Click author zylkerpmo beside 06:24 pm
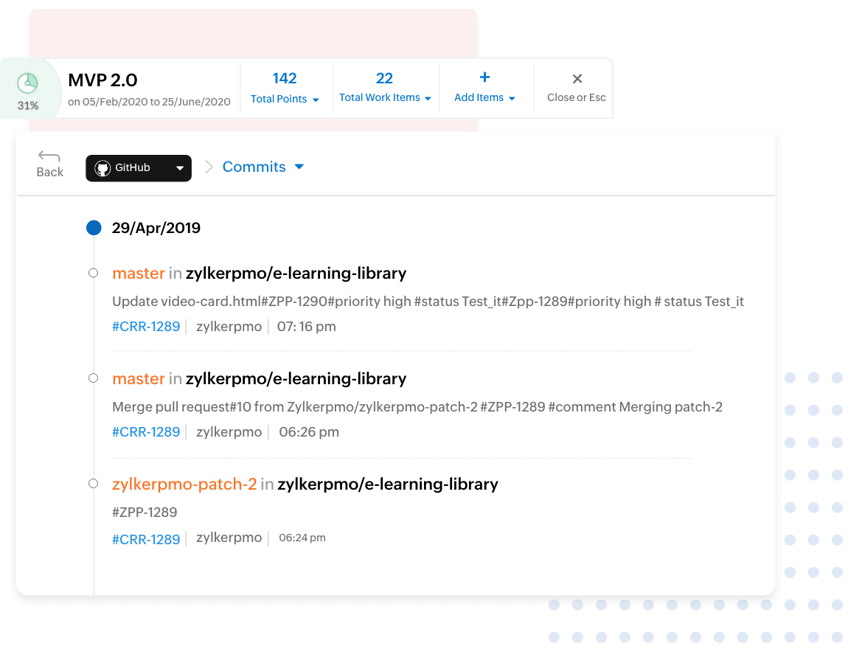Viewport: 848px width, 646px height. pyautogui.click(x=229, y=538)
